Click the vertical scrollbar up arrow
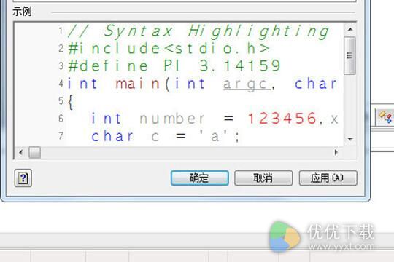The image size is (394, 262). 350,30
